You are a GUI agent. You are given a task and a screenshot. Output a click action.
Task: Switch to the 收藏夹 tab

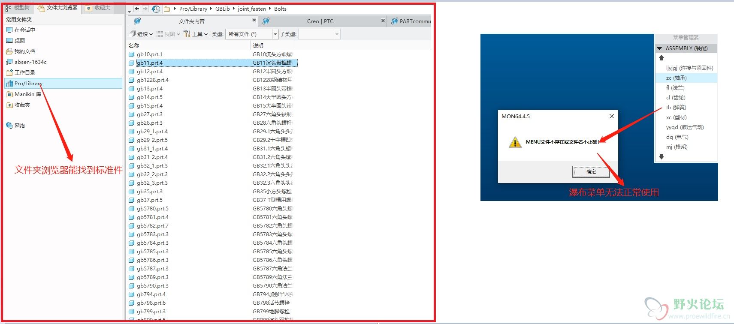click(x=98, y=8)
